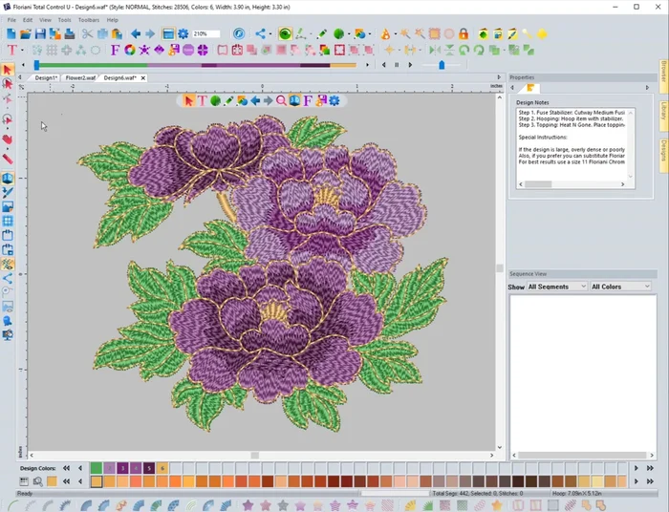Click the Share icon in left toolbar

point(8,278)
